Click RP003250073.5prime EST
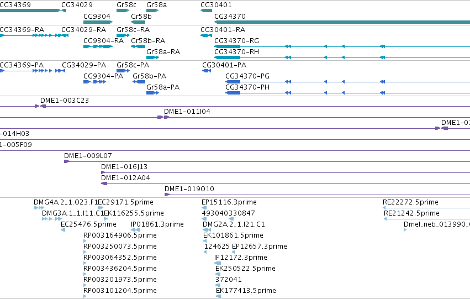470x299 pixels. 85,252
